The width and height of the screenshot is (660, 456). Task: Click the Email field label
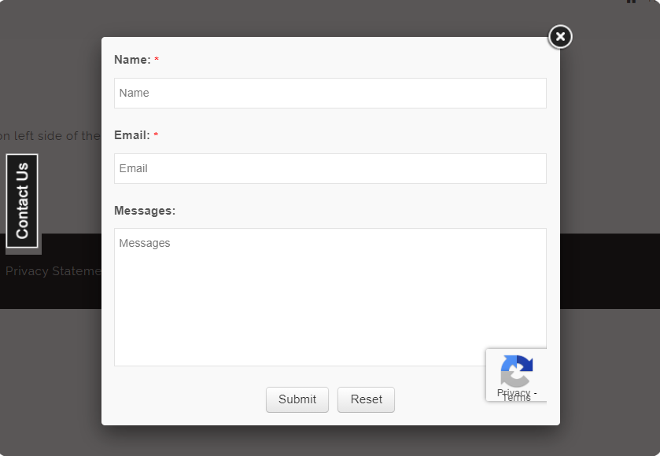pyautogui.click(x=131, y=135)
